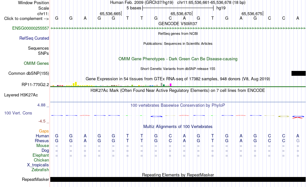
Task: Click the SNPs track label
Action: 43,53
